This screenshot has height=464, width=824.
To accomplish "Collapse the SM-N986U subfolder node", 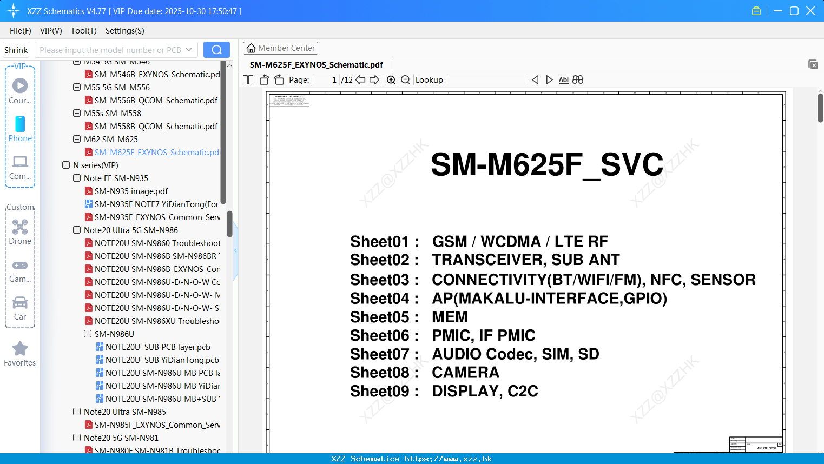I will tap(88, 334).
